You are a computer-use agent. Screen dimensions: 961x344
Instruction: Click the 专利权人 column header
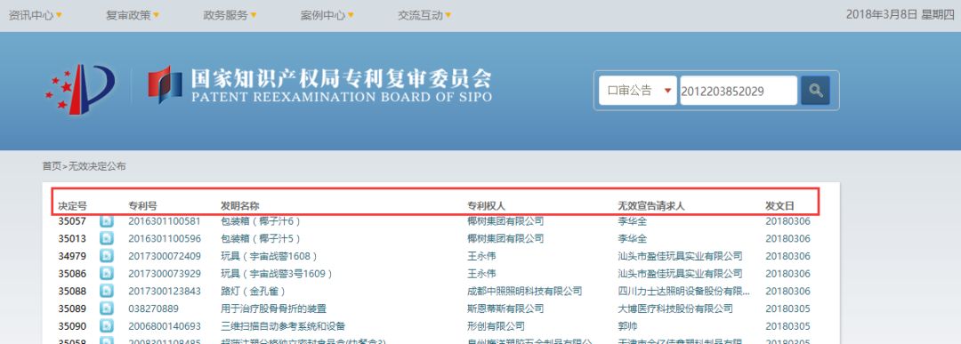(487, 206)
